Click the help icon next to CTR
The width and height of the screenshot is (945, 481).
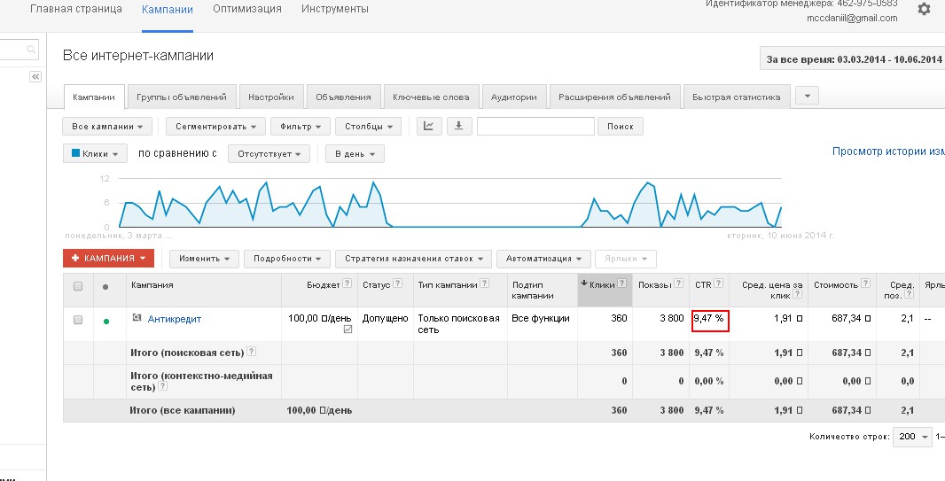pos(718,283)
